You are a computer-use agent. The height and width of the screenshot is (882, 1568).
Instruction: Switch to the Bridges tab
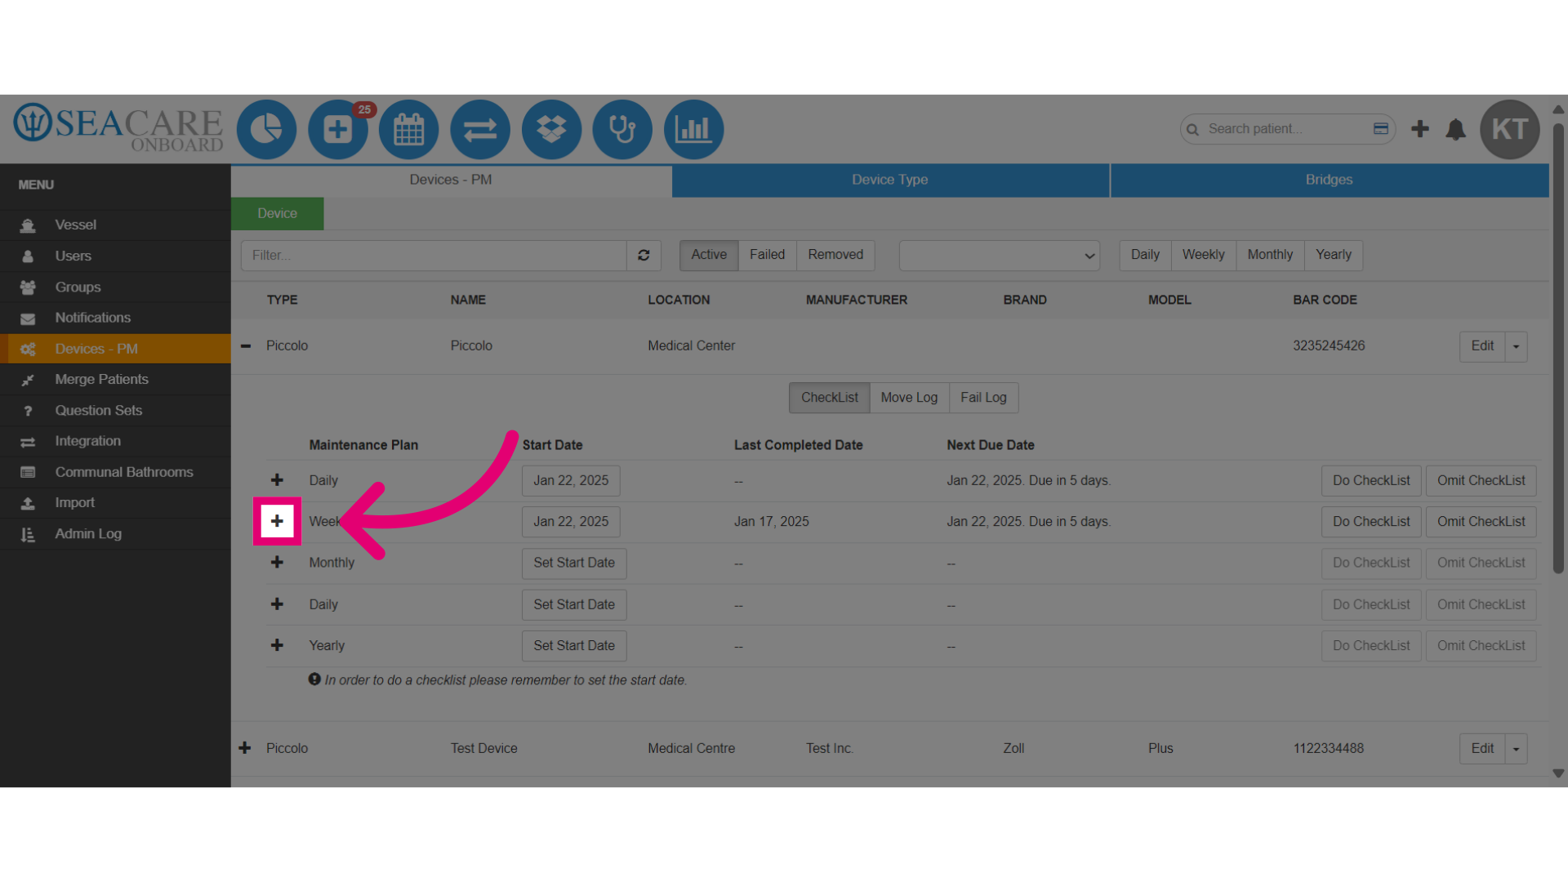point(1329,180)
